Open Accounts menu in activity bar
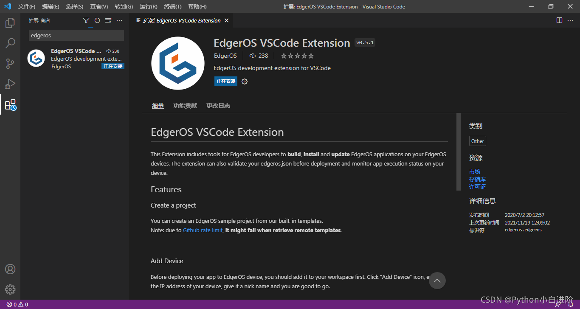 10,269
